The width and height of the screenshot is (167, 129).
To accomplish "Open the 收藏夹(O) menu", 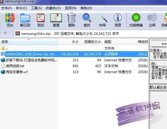I will (x=53, y=8).
